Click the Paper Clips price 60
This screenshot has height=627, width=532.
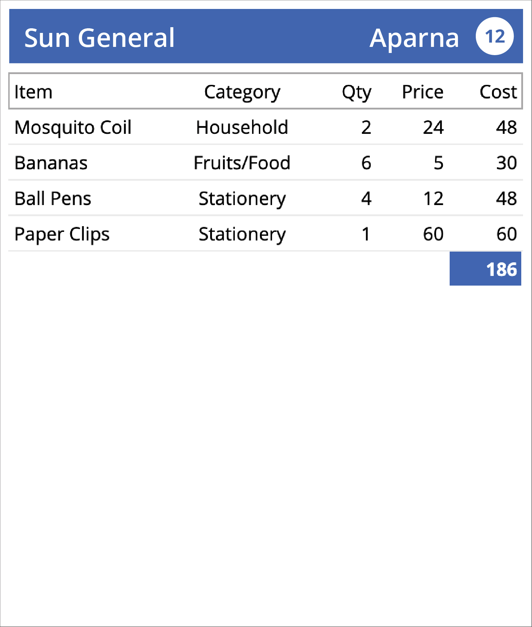[x=433, y=234]
